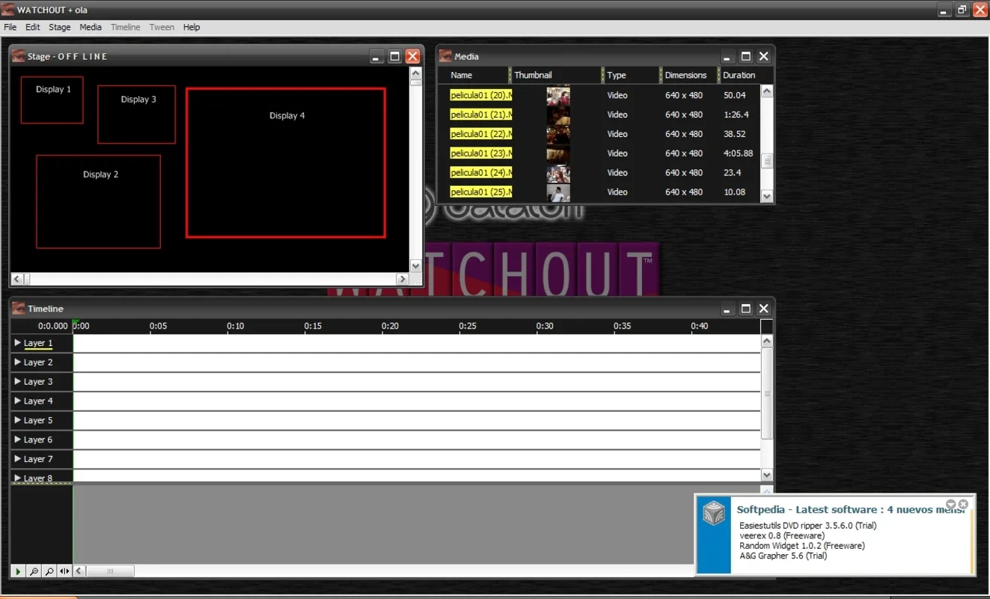Click the Stage horizontal scroll right arrow
Screen dimensions: 990x599
pos(403,279)
